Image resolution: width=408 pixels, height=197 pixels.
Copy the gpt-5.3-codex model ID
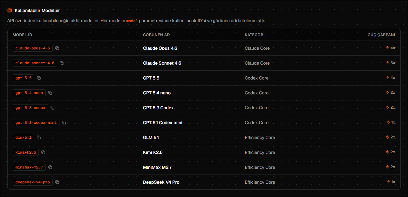click(x=52, y=108)
